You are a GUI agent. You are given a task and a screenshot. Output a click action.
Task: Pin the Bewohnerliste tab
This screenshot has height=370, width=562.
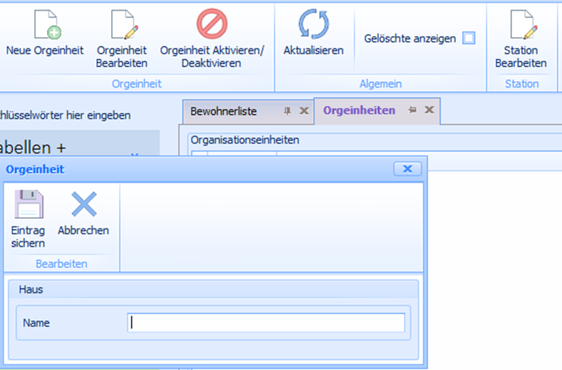point(288,111)
